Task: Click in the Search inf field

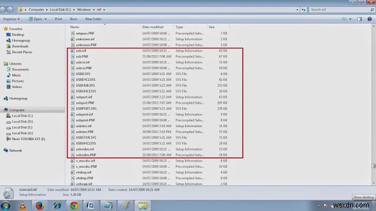Action: pyautogui.click(x=340, y=9)
